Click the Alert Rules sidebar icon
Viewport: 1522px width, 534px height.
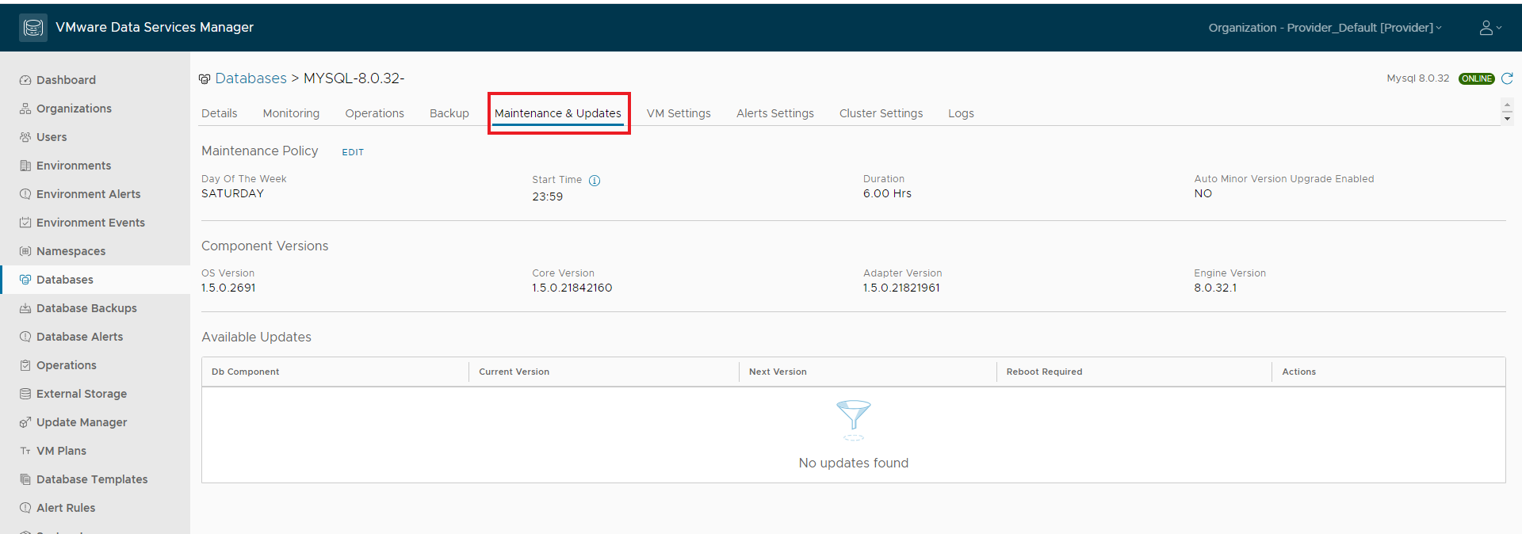[25, 508]
